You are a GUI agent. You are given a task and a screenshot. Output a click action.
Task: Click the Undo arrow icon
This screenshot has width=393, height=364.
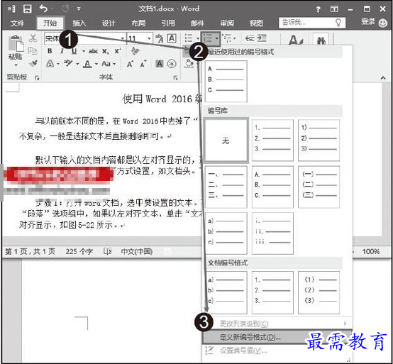coord(43,9)
